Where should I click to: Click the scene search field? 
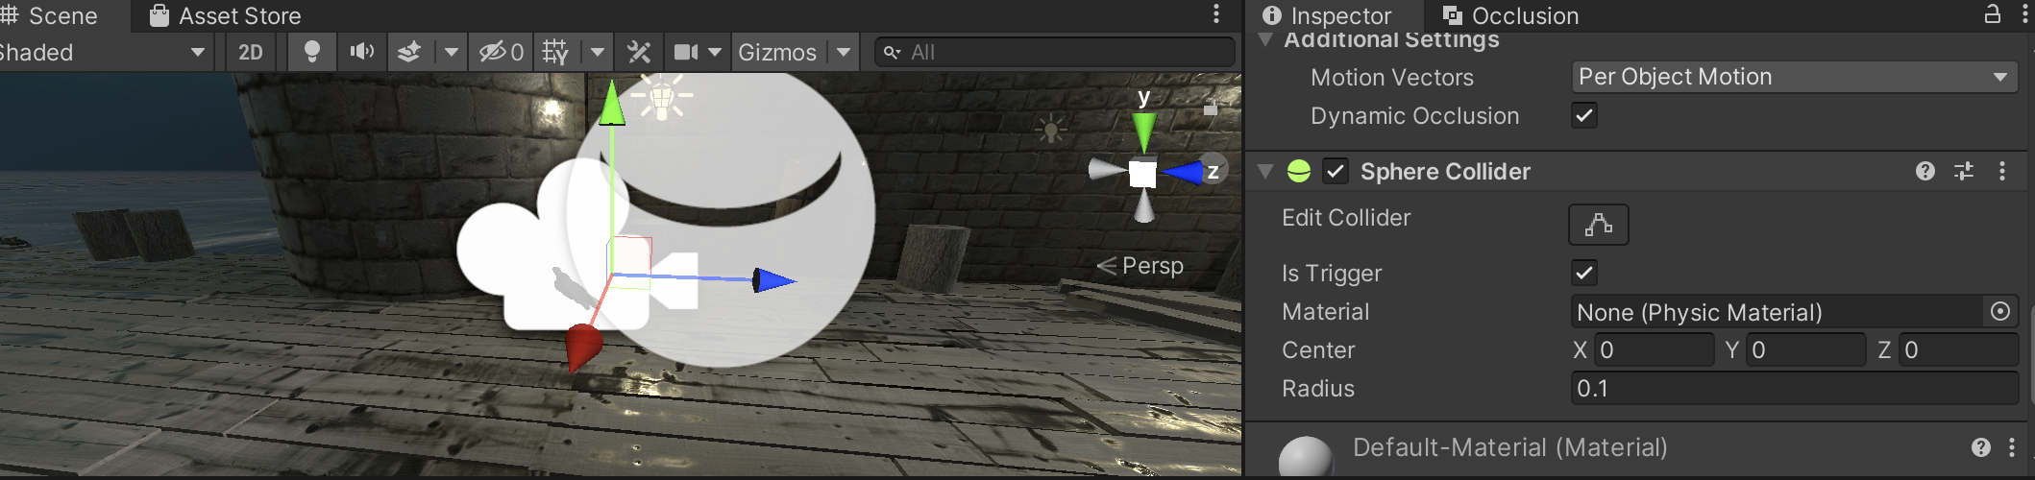pos(1055,52)
